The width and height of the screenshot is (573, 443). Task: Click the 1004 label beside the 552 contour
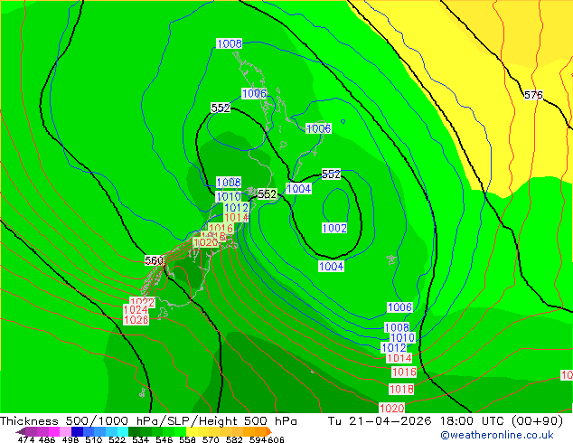coord(298,189)
